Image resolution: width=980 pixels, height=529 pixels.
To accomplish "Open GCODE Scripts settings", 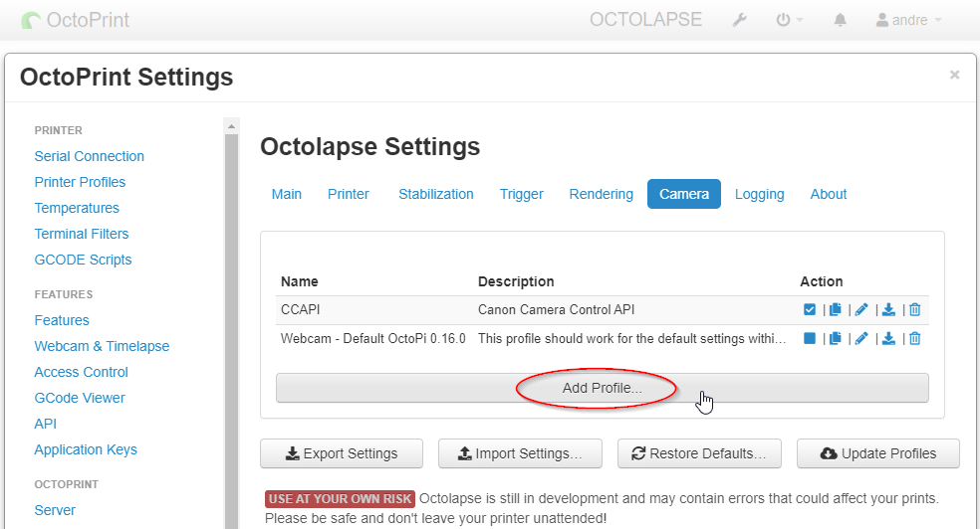I will [x=83, y=260].
